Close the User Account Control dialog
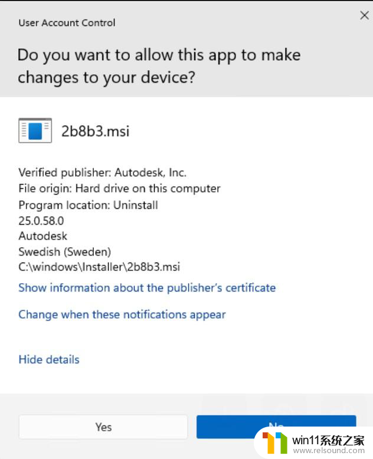This screenshot has height=459, width=373. pos(364,15)
